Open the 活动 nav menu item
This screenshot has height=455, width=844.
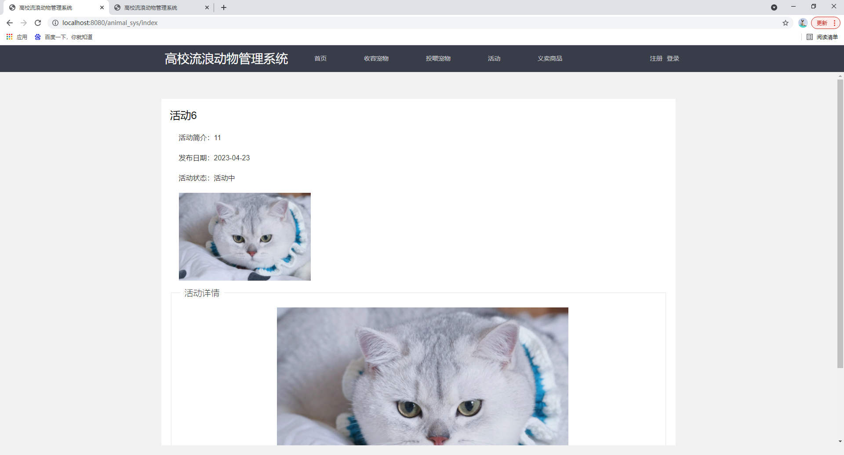pos(494,58)
